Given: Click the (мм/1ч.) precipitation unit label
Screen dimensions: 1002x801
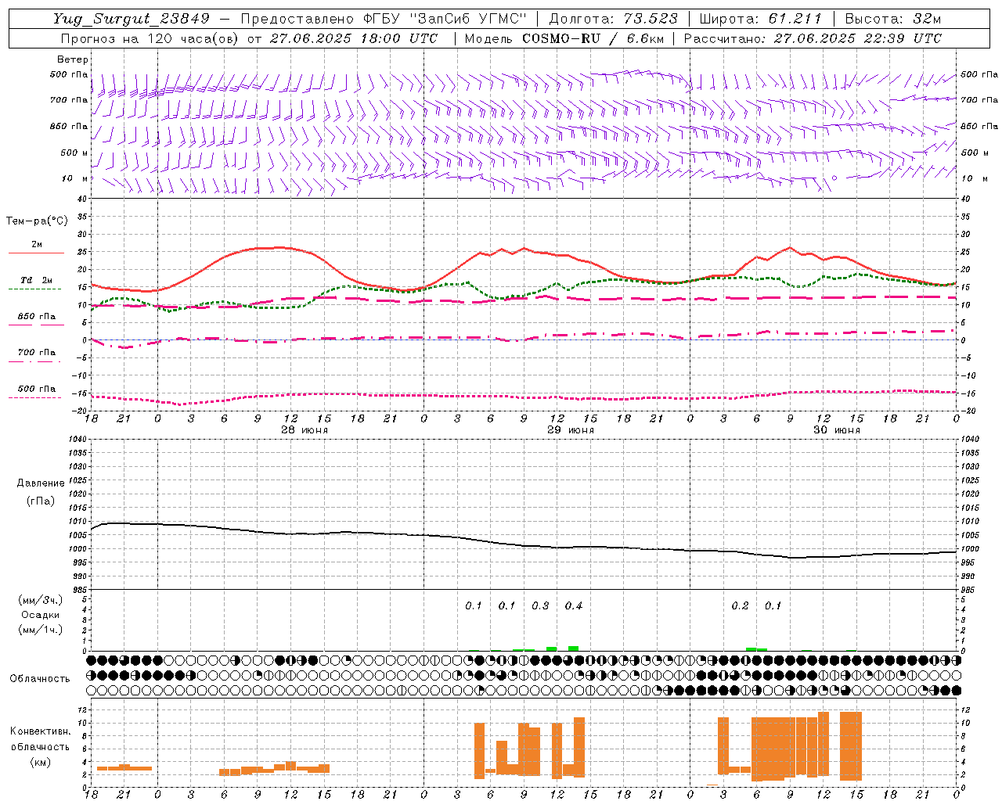Looking at the screenshot, I should click(41, 630).
